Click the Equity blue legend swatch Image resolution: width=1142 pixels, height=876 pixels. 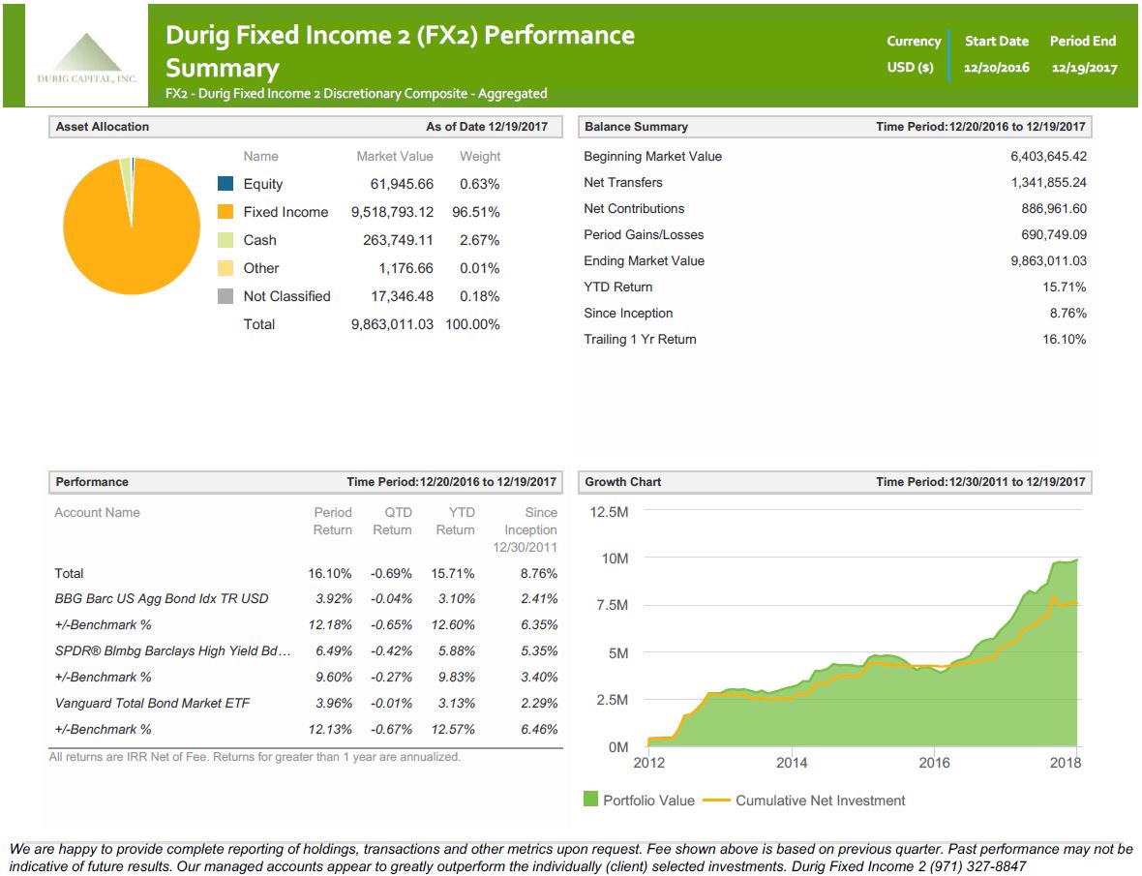[225, 184]
